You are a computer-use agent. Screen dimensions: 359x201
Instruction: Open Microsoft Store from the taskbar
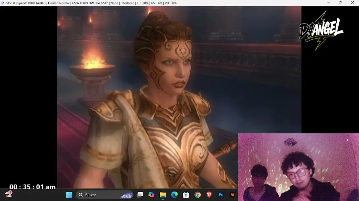[186, 195]
